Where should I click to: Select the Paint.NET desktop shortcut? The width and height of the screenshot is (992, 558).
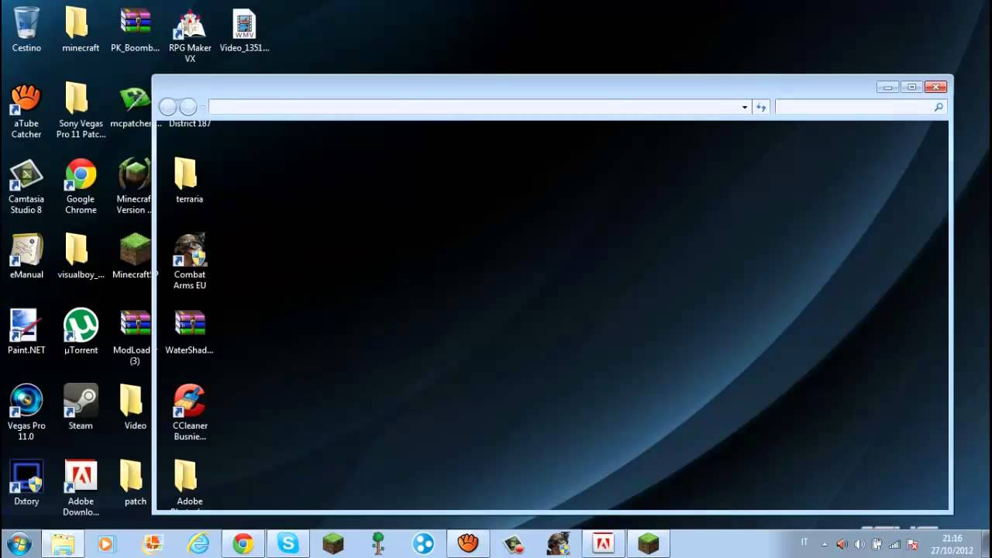(26, 332)
